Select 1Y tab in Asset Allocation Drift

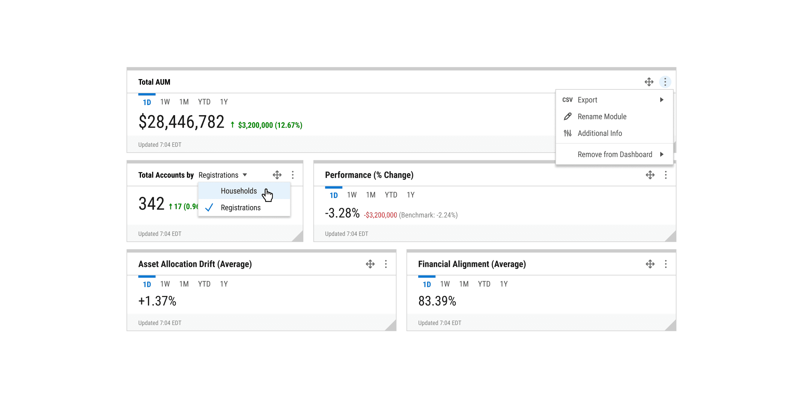click(x=224, y=284)
